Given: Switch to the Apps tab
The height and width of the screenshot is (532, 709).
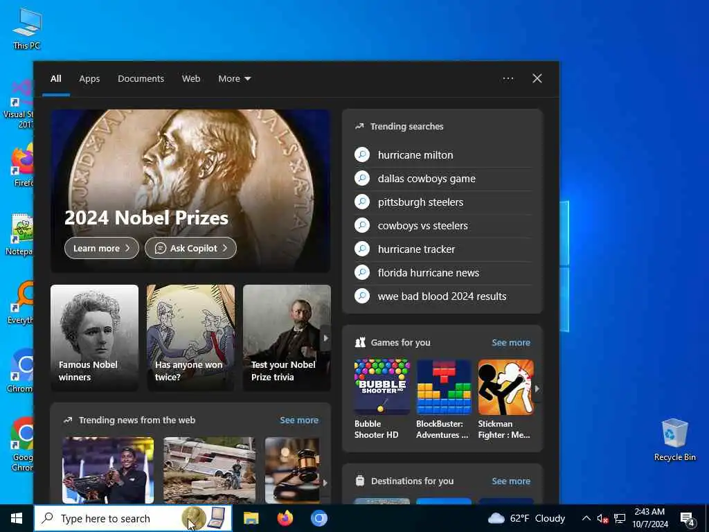Looking at the screenshot, I should pyautogui.click(x=89, y=79).
